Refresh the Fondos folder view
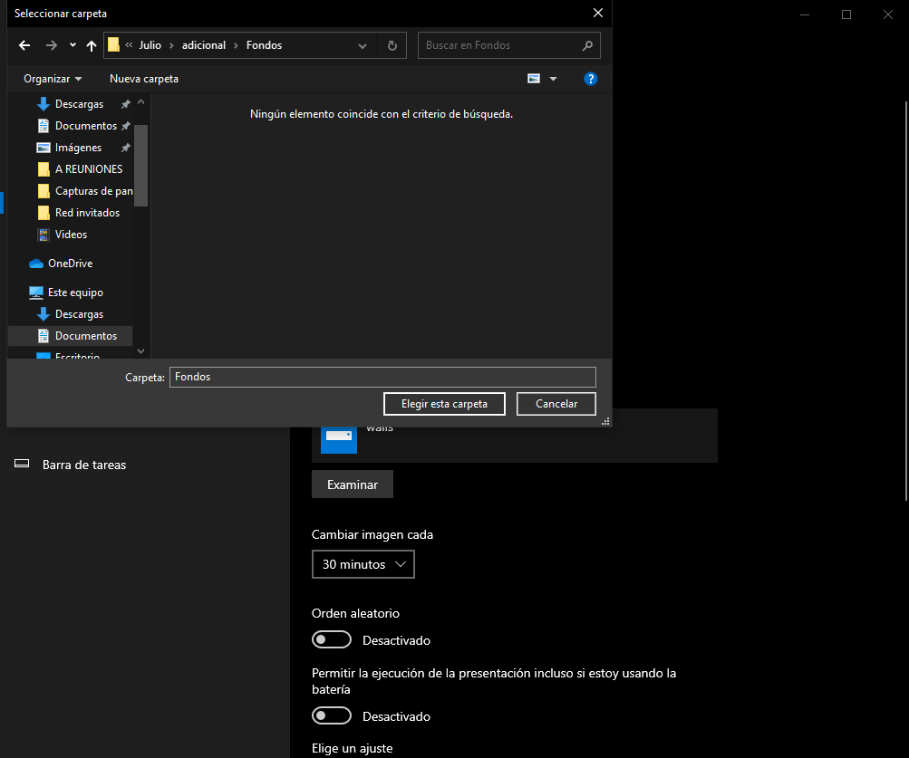The image size is (909, 758). tap(392, 45)
